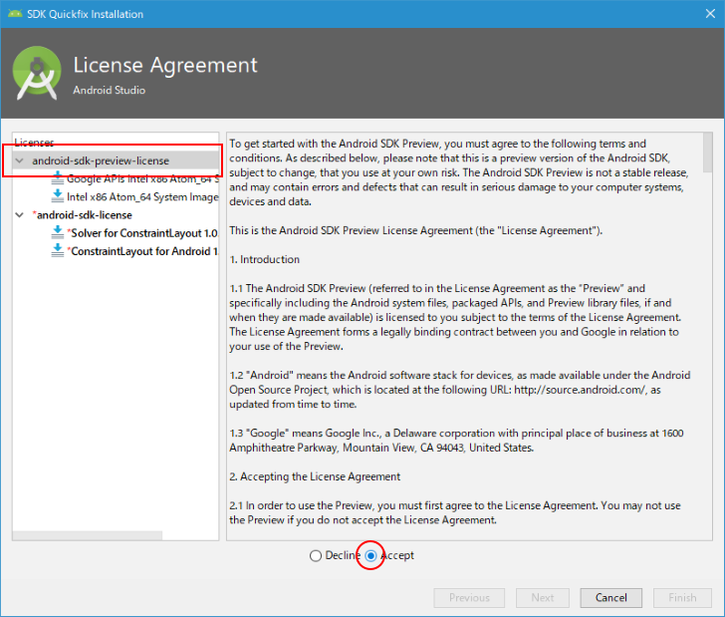Image resolution: width=725 pixels, height=617 pixels.
Task: Select the Accept radio button
Action: pyautogui.click(x=370, y=555)
